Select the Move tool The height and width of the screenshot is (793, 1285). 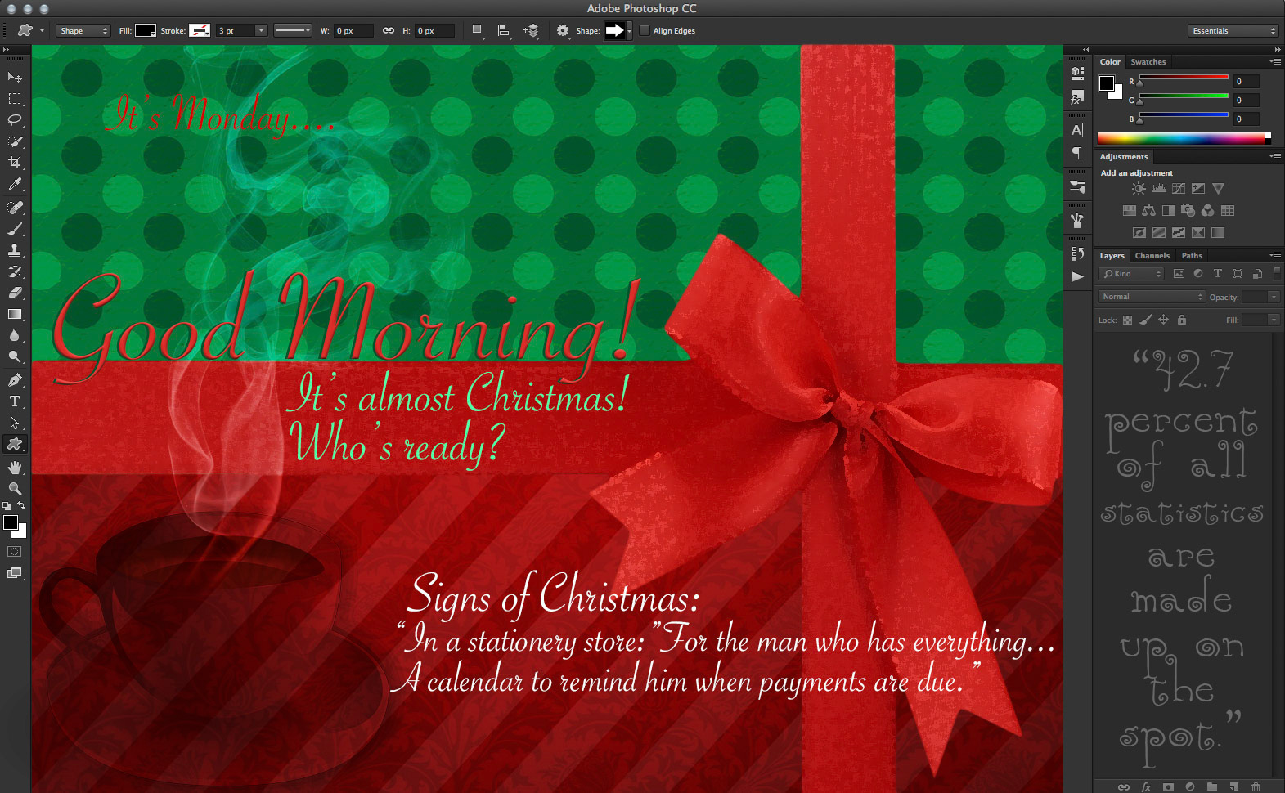tap(15, 77)
